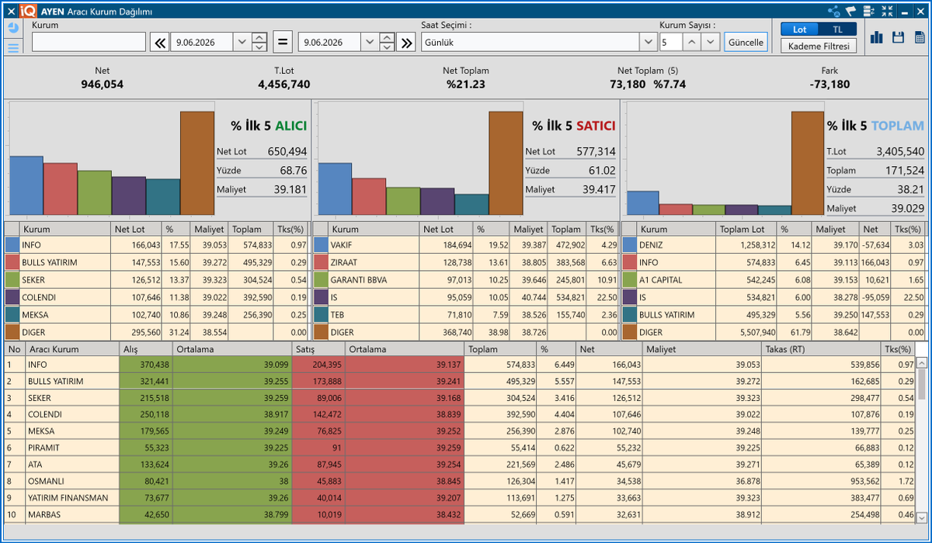Screen dimensions: 932x543
Task: Click the Kurum Sayısı value field
Action: click(671, 42)
